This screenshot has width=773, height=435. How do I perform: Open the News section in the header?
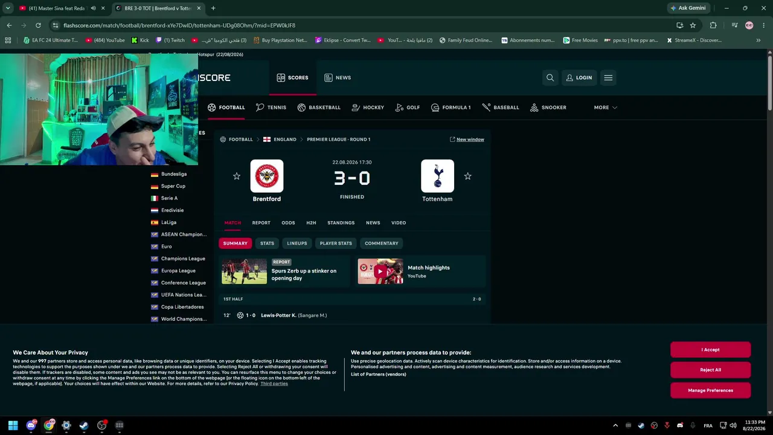pyautogui.click(x=338, y=77)
